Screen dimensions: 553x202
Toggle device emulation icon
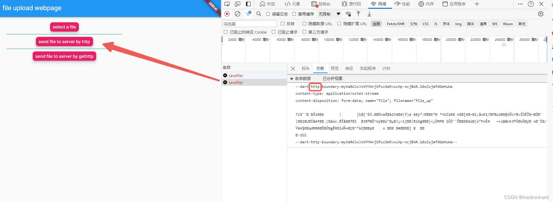238,4
